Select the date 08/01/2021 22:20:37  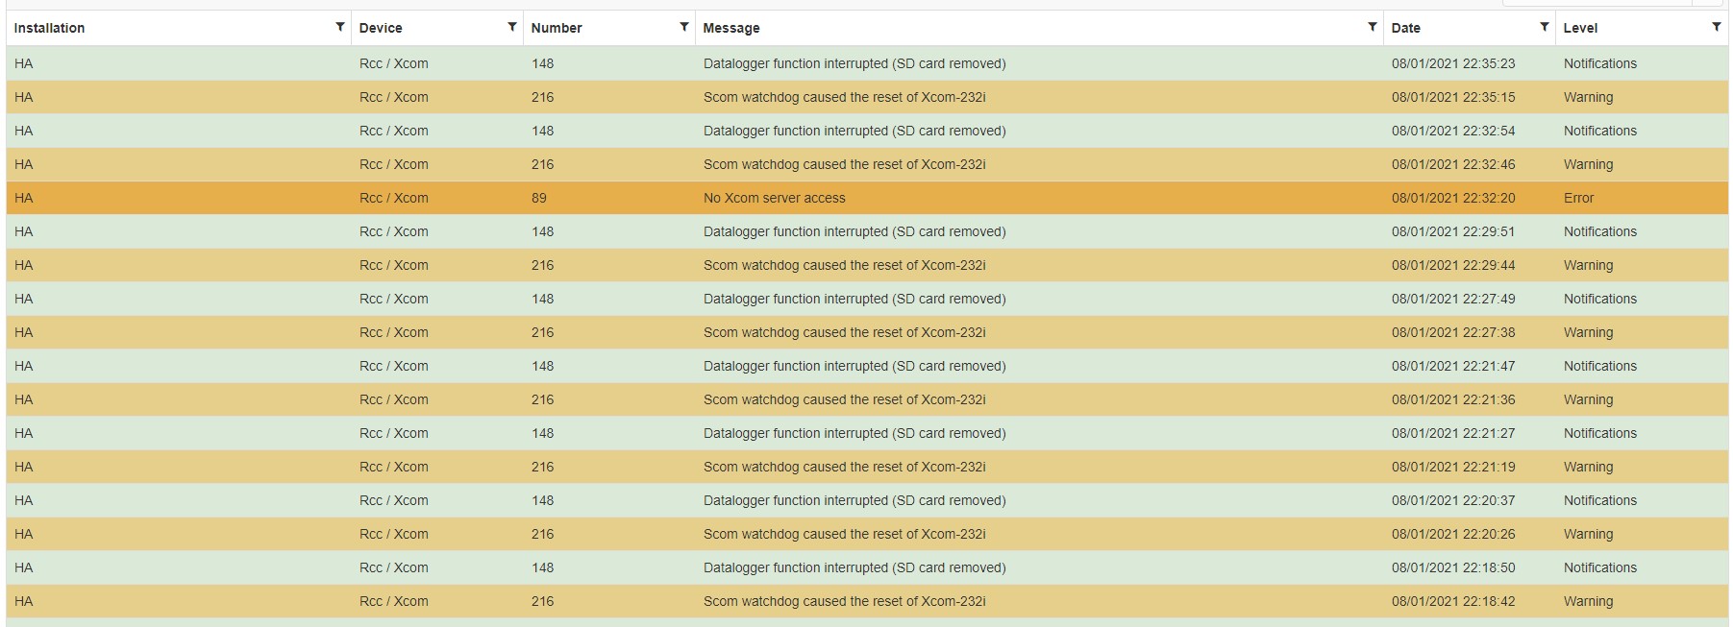tap(1452, 500)
